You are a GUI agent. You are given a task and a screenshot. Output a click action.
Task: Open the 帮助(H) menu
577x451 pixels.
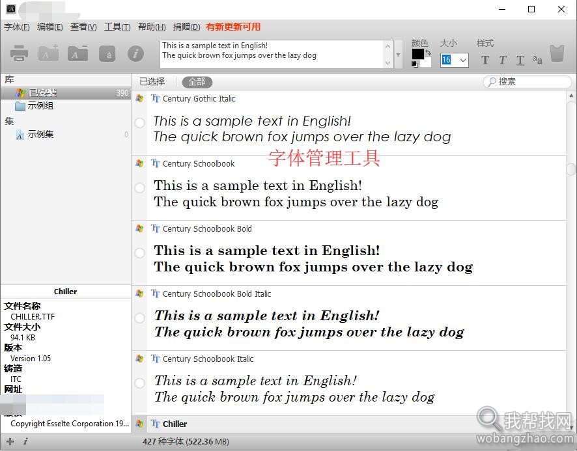point(152,27)
